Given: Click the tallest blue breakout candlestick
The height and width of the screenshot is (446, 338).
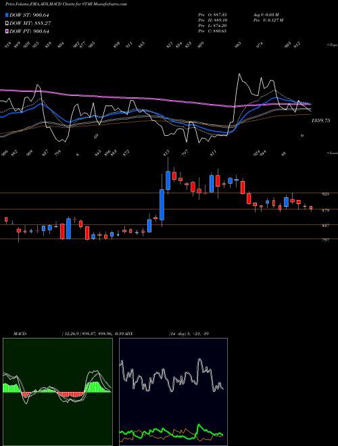Looking at the screenshot, I should pyautogui.click(x=162, y=205).
